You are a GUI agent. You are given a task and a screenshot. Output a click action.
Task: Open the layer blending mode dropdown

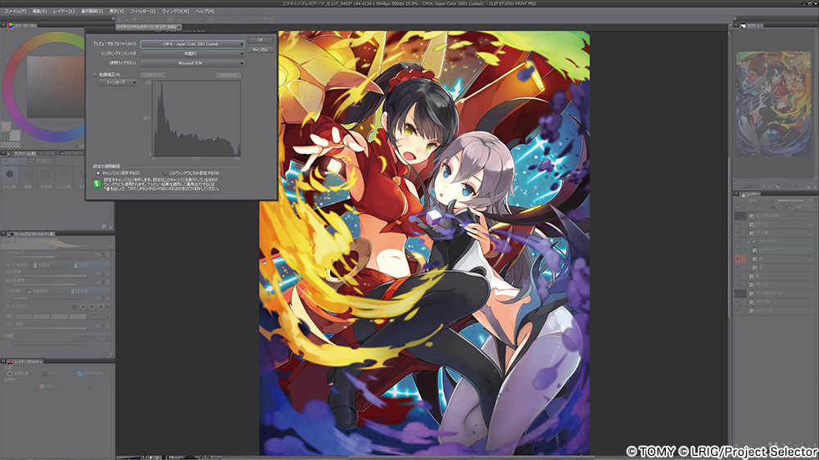click(x=754, y=201)
